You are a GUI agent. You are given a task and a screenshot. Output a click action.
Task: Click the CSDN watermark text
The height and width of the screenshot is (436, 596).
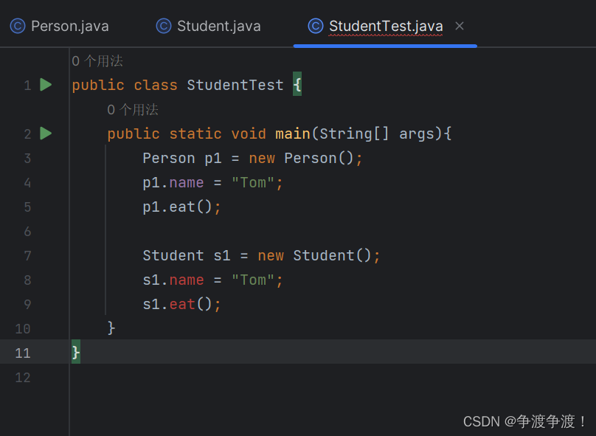click(x=524, y=421)
